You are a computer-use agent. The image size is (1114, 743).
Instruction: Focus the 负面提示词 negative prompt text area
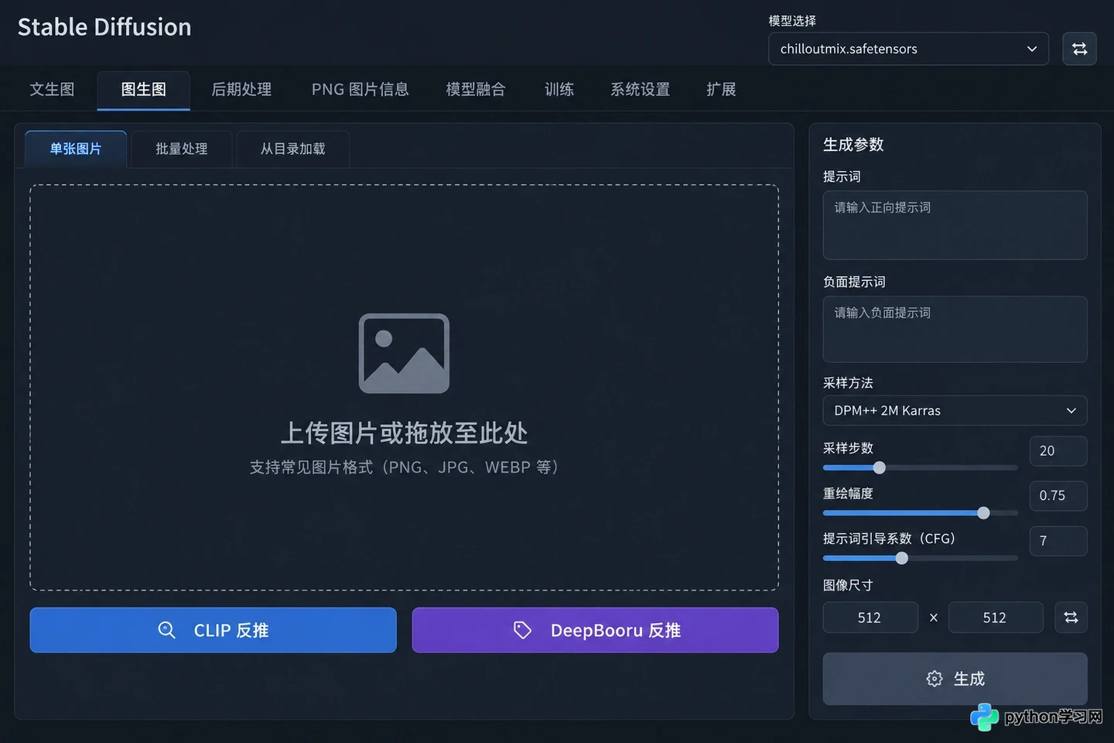tap(955, 330)
